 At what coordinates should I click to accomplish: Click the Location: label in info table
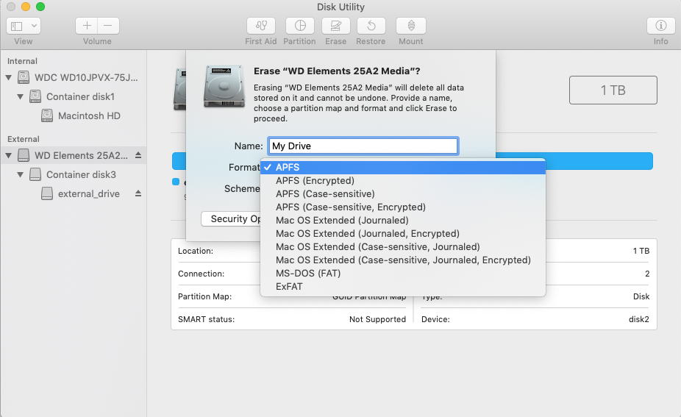[x=196, y=251]
